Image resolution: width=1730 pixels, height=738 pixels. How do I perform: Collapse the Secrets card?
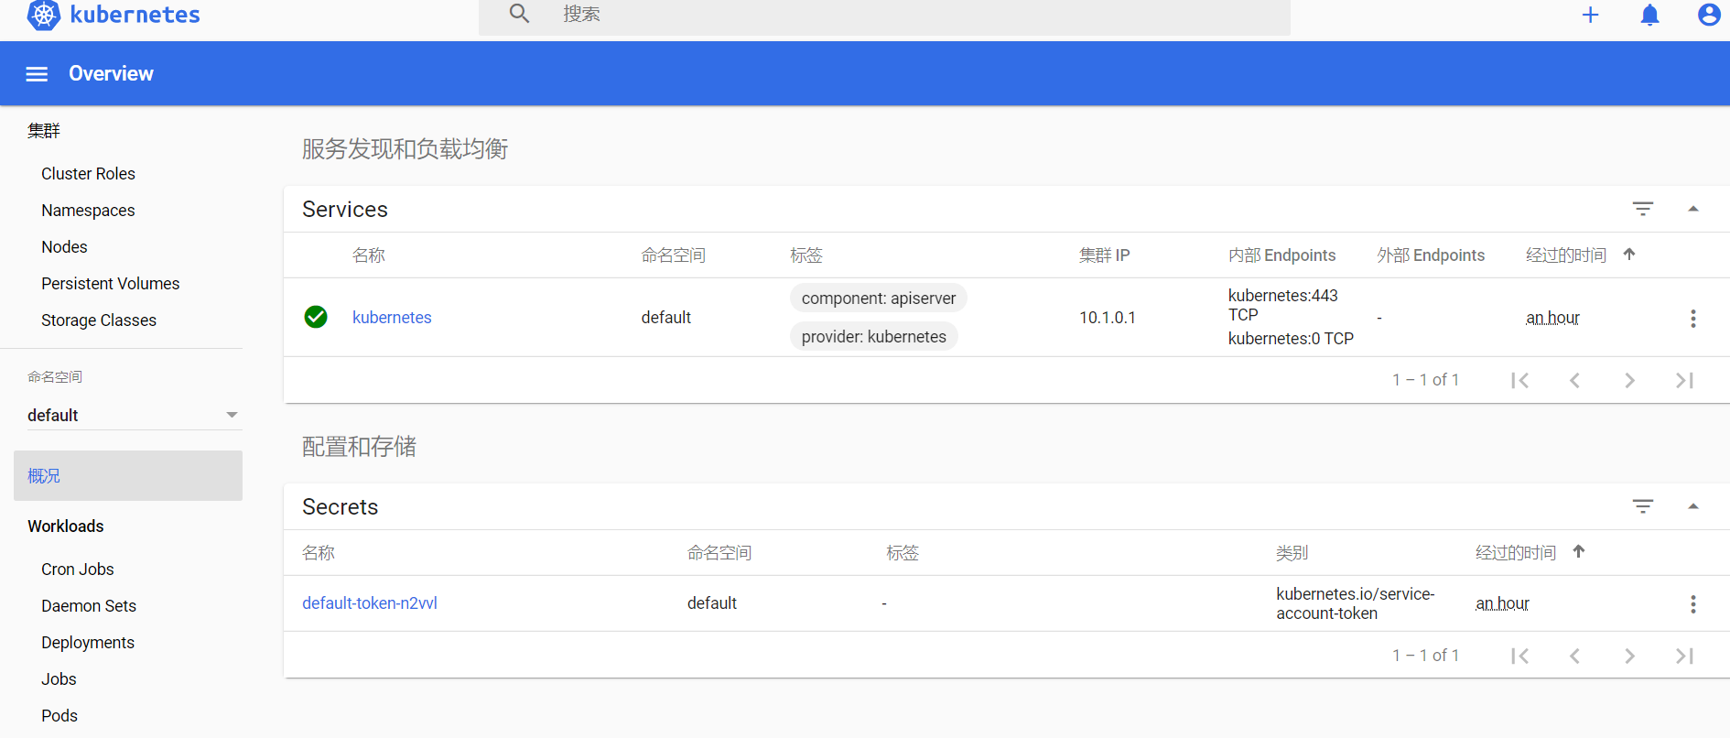(1693, 506)
